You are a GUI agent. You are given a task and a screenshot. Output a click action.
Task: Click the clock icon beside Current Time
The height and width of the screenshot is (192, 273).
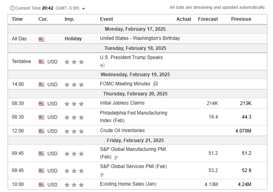(x=12, y=8)
